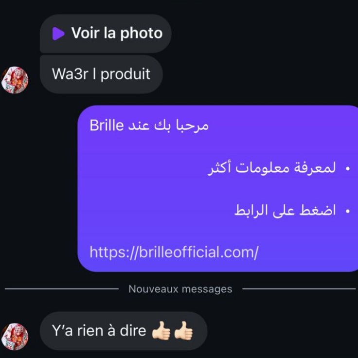Click the divider line left of "Nouveaux messages"
Viewport: 358px width, 358px height.
coord(62,289)
